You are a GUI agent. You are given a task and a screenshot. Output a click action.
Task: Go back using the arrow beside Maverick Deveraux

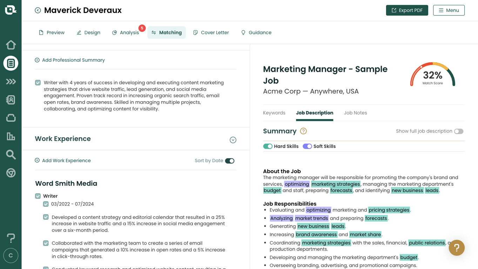coord(38,11)
